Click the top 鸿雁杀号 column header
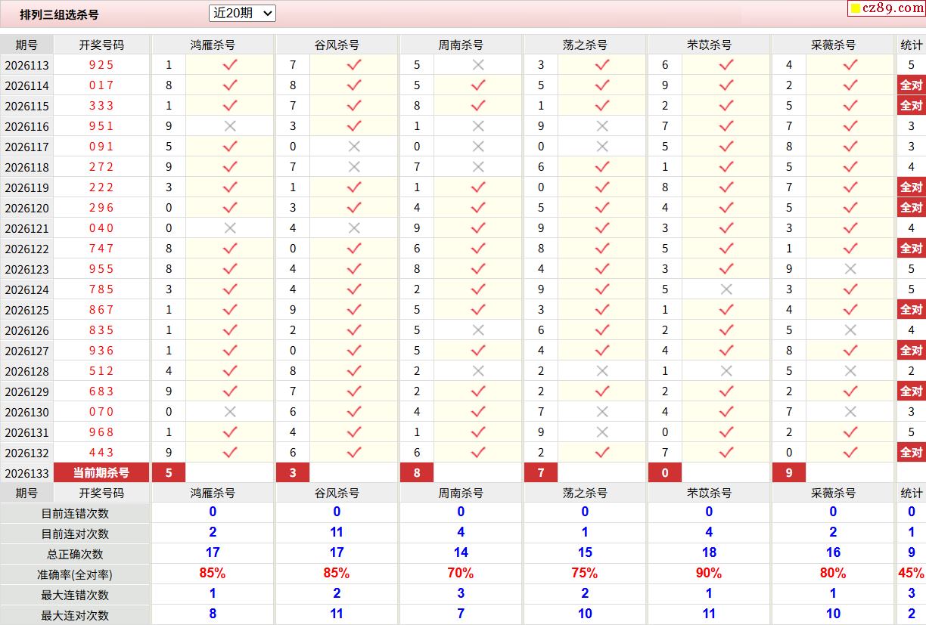The image size is (926, 625). [x=213, y=45]
